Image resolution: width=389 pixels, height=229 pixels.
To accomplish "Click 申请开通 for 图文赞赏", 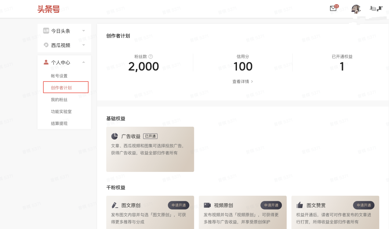I will coord(364,205).
